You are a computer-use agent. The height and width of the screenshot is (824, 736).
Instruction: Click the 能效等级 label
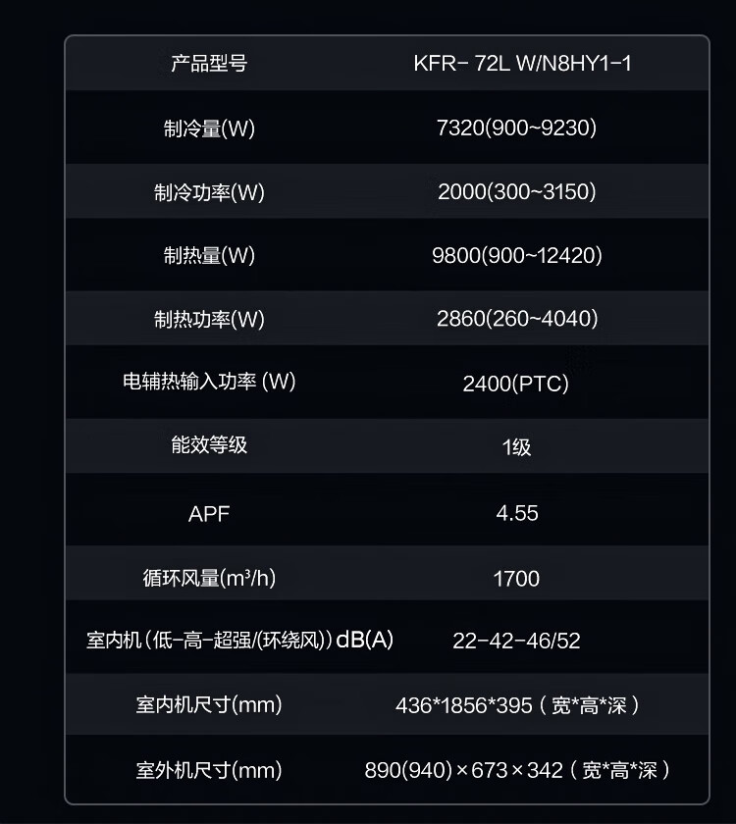[209, 445]
